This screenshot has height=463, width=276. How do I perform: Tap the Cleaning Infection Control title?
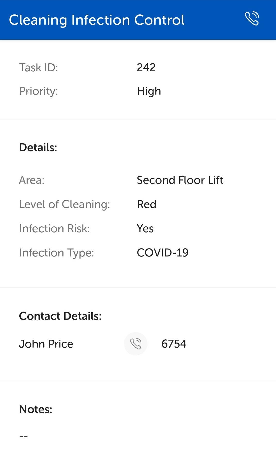pos(97,20)
